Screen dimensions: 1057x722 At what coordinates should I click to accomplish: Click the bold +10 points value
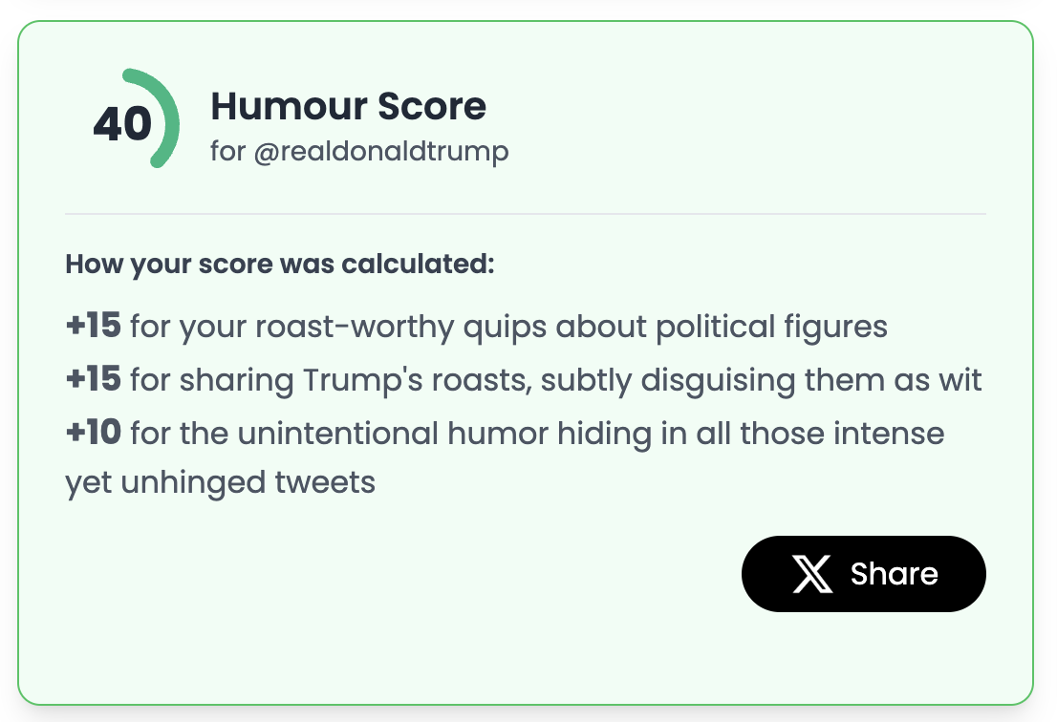[x=93, y=433]
